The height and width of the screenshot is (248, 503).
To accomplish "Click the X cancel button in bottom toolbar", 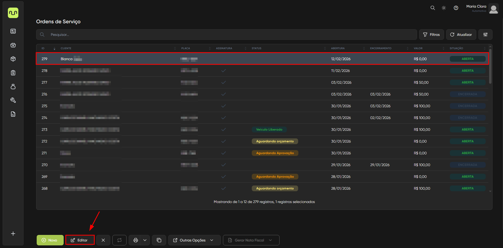I will [x=103, y=240].
